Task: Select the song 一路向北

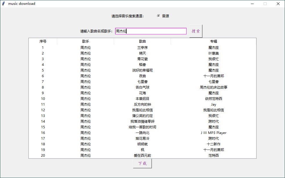Action: [142, 133]
